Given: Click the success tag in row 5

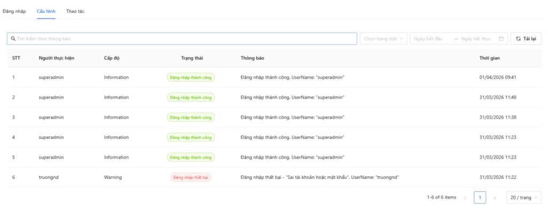Looking at the screenshot, I should pyautogui.click(x=191, y=157).
